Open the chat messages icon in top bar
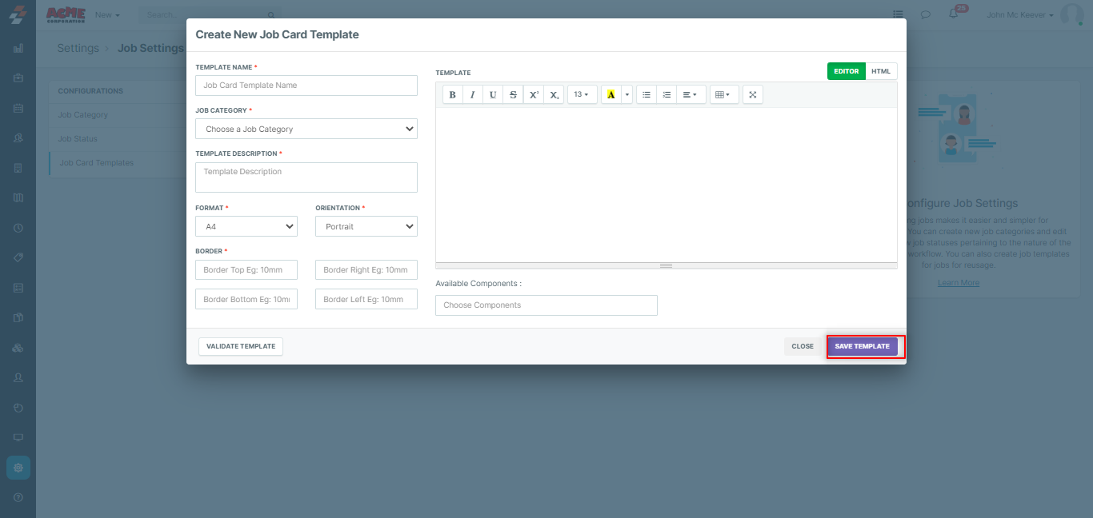The image size is (1093, 518). click(926, 14)
